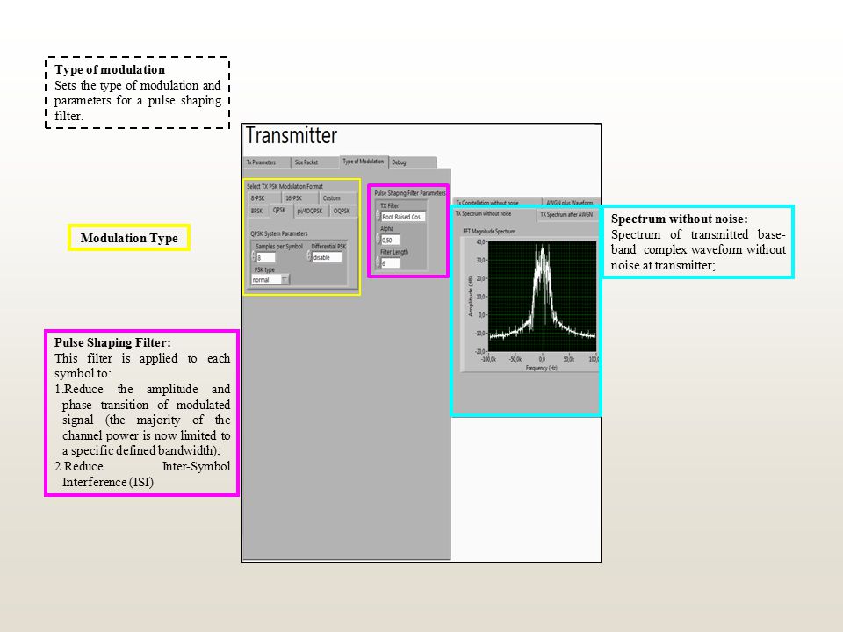
Task: Click the 40,0 amplitude axis value
Action: pos(480,242)
